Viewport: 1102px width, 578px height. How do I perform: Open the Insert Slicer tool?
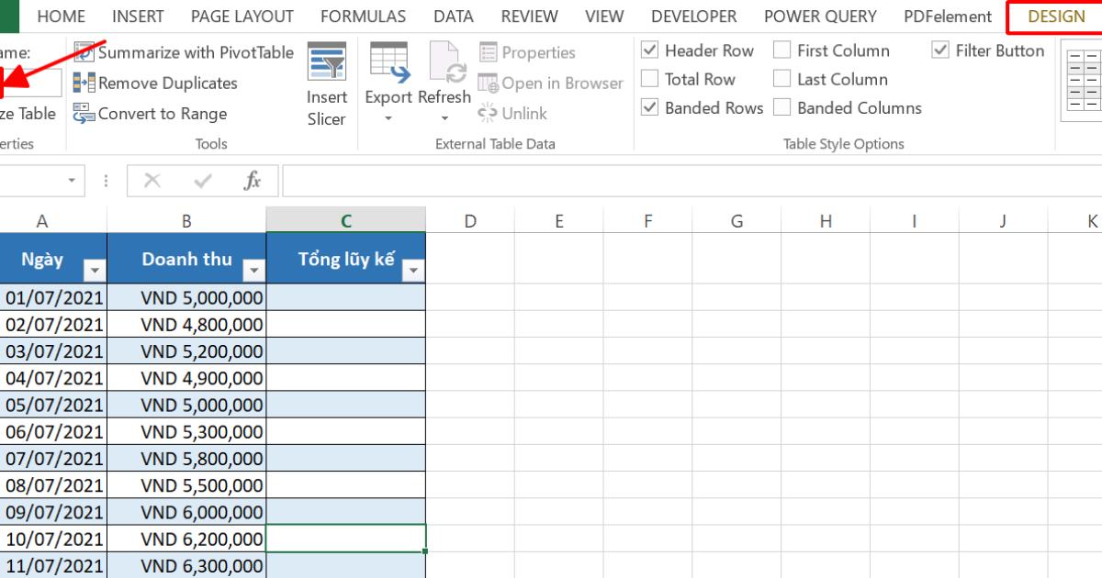[x=326, y=83]
